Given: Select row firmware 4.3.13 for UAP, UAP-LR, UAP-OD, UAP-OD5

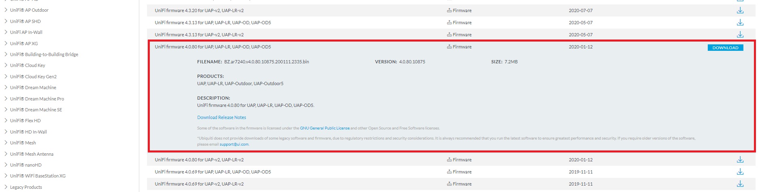Looking at the screenshot, I should point(451,23).
